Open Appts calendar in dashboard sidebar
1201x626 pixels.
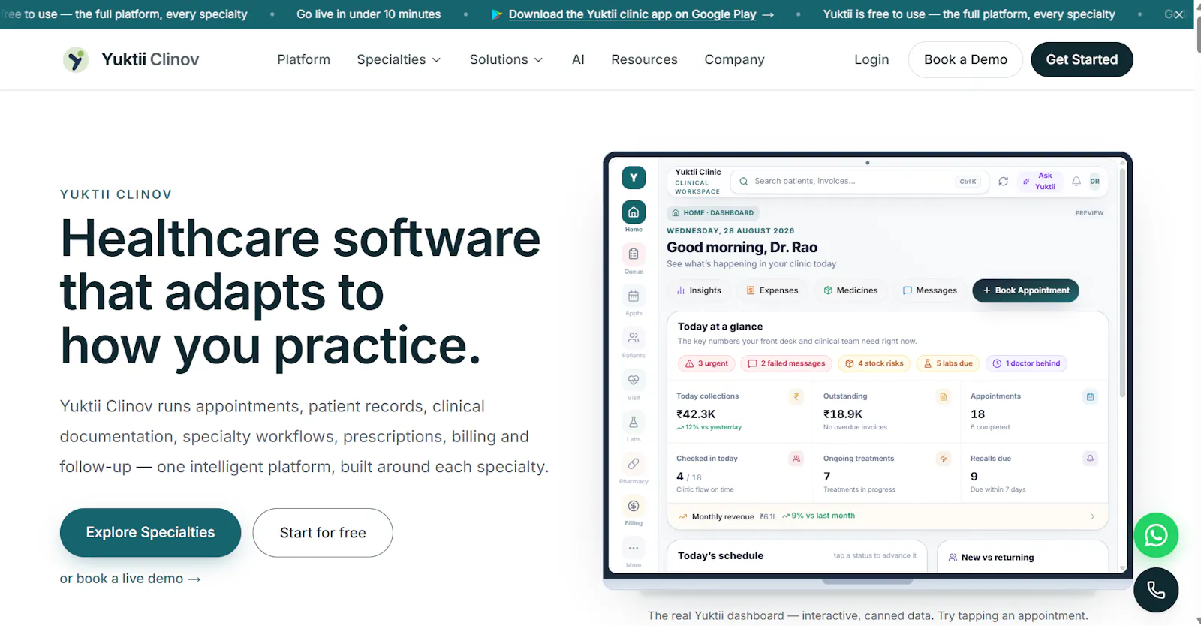634,302
